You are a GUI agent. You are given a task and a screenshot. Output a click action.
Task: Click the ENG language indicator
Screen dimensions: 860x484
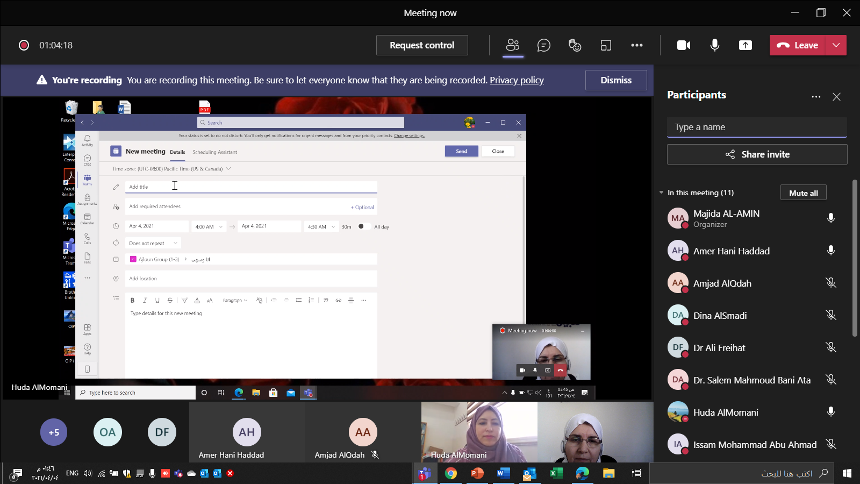click(x=72, y=473)
